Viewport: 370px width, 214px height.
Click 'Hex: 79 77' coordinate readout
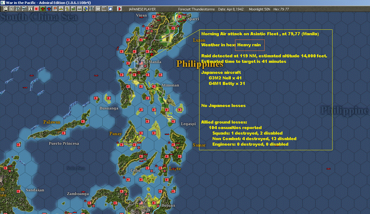[281, 9]
